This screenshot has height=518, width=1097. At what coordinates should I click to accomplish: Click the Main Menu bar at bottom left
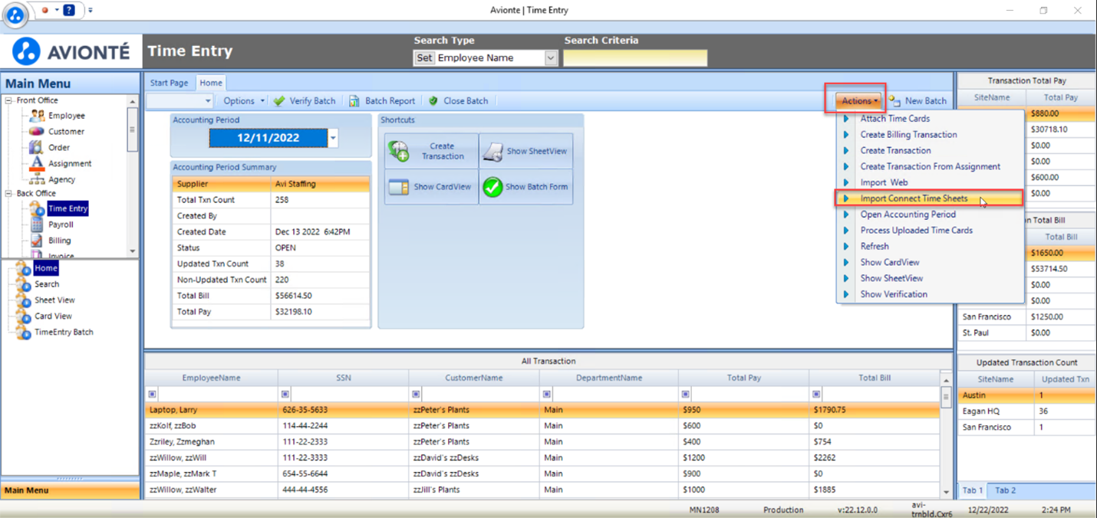pyautogui.click(x=71, y=490)
